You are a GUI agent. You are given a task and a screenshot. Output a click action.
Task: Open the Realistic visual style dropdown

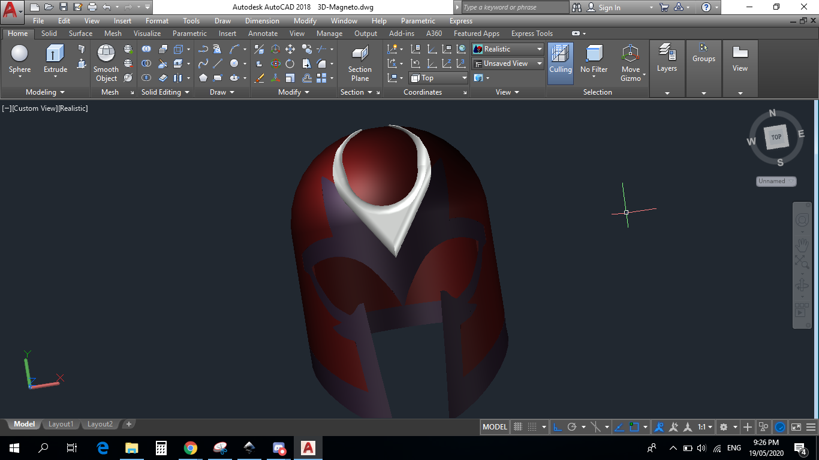[508, 49]
